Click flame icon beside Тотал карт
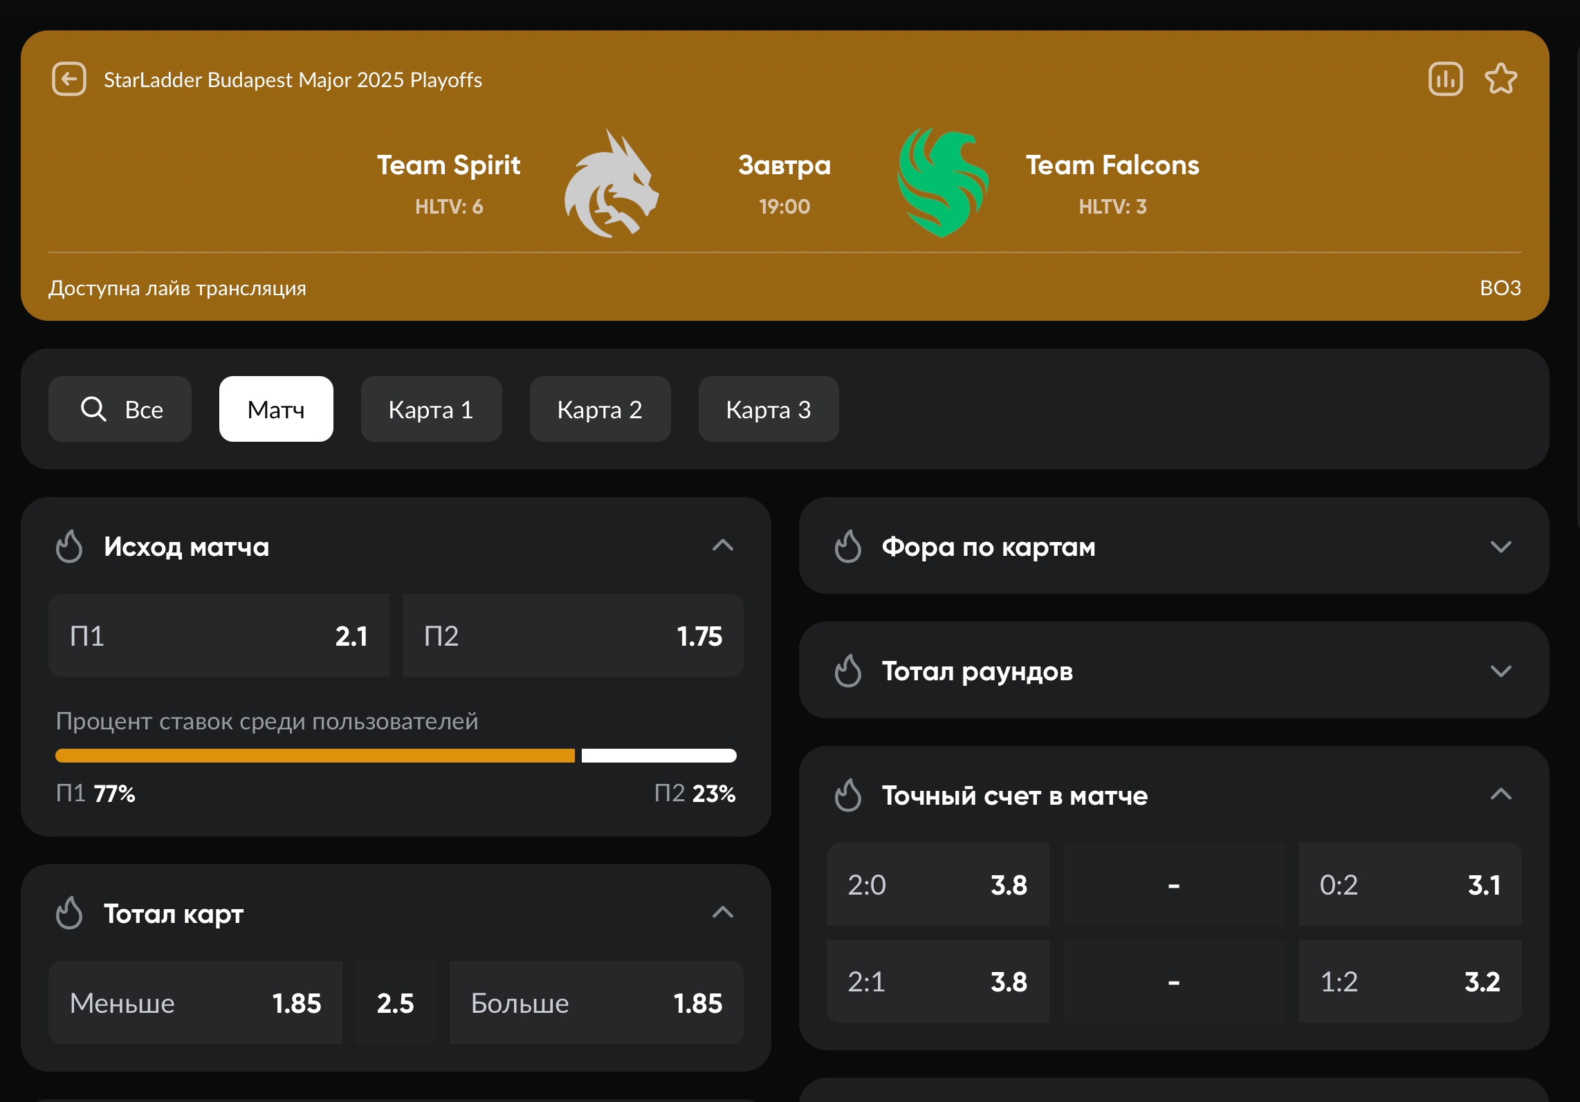 point(69,913)
